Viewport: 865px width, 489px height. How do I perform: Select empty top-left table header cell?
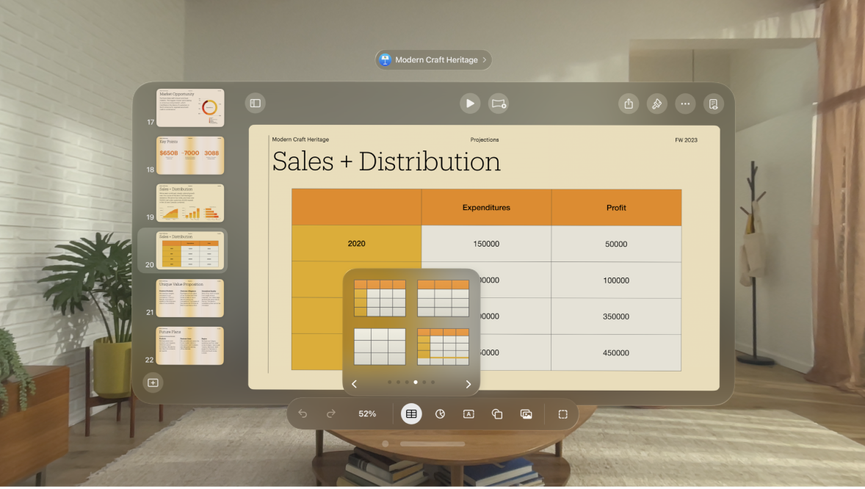(x=356, y=208)
